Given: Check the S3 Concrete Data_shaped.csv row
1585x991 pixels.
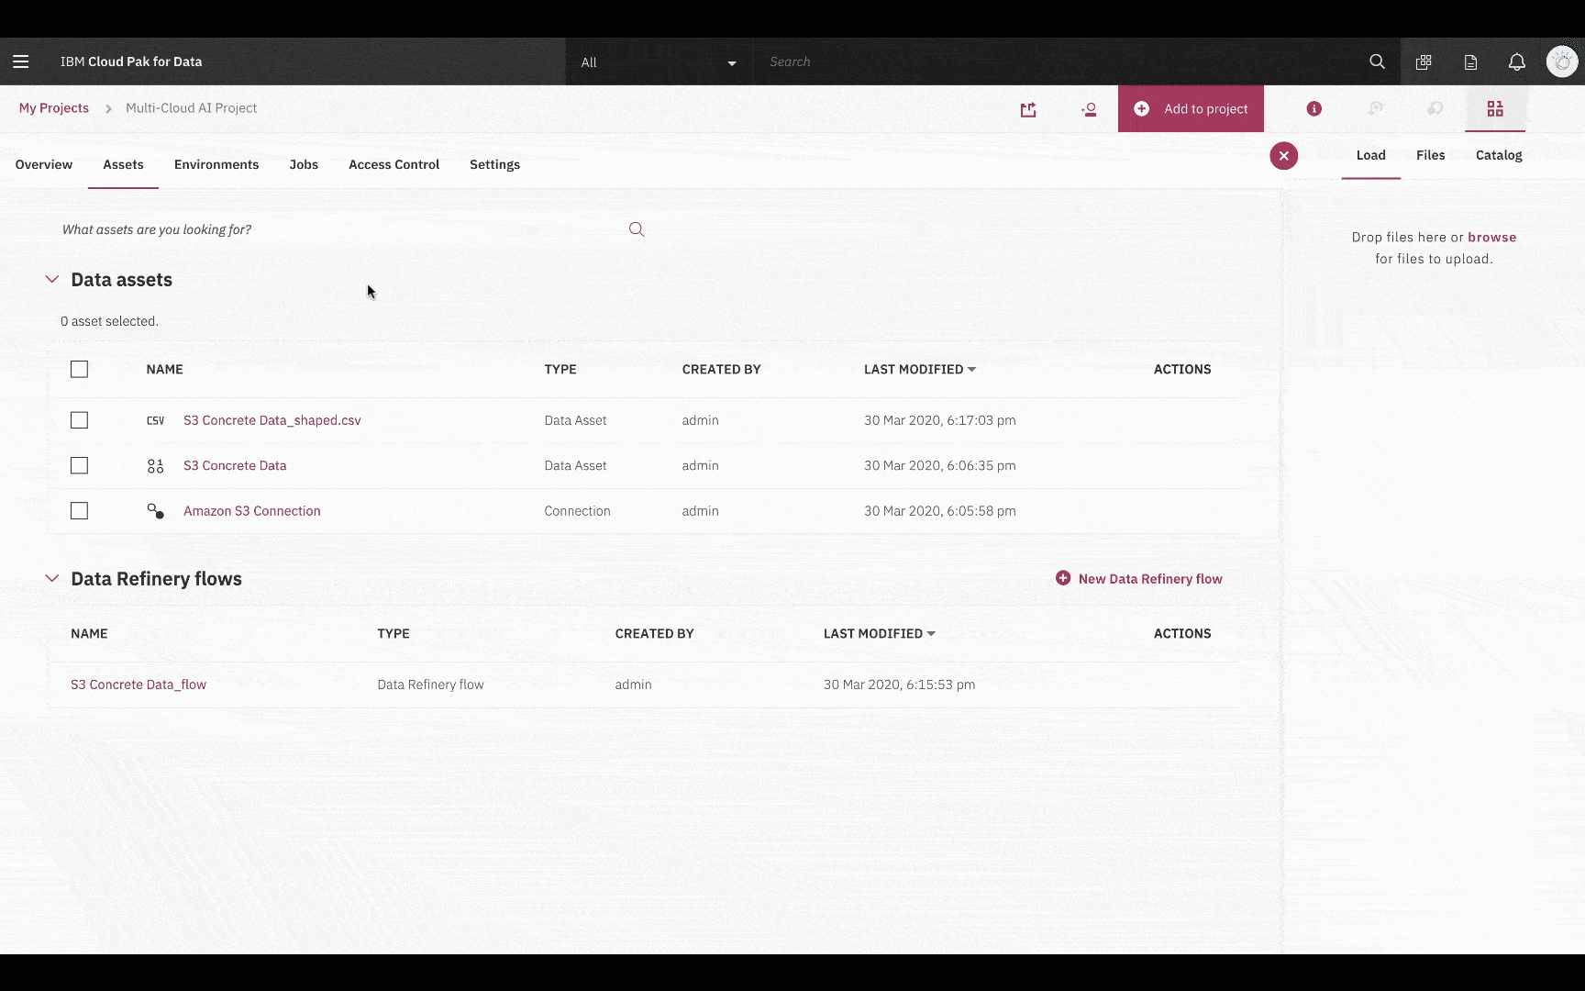Looking at the screenshot, I should [80, 420].
